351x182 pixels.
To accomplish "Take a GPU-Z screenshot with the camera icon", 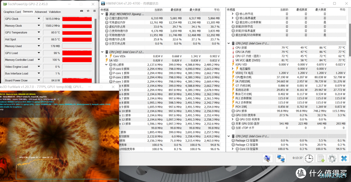I will 82,11.
